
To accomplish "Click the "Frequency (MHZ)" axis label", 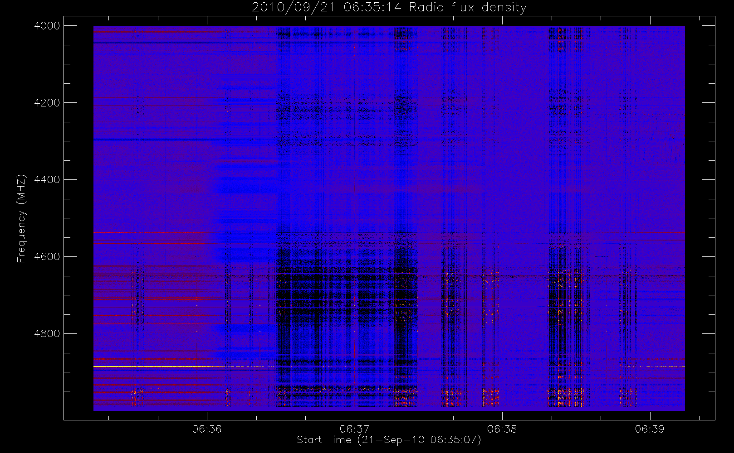I will pos(21,218).
